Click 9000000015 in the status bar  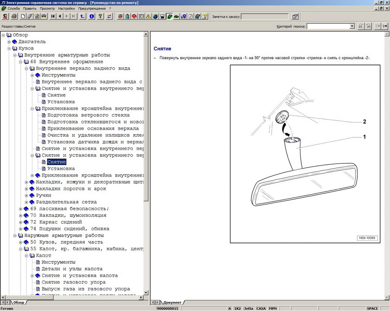coord(168,308)
